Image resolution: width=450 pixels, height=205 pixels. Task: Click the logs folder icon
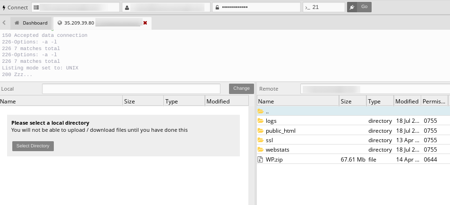tap(260, 120)
